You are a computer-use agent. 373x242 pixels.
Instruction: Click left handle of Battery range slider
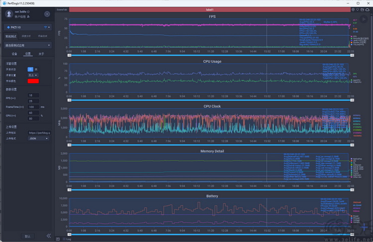(x=69, y=235)
